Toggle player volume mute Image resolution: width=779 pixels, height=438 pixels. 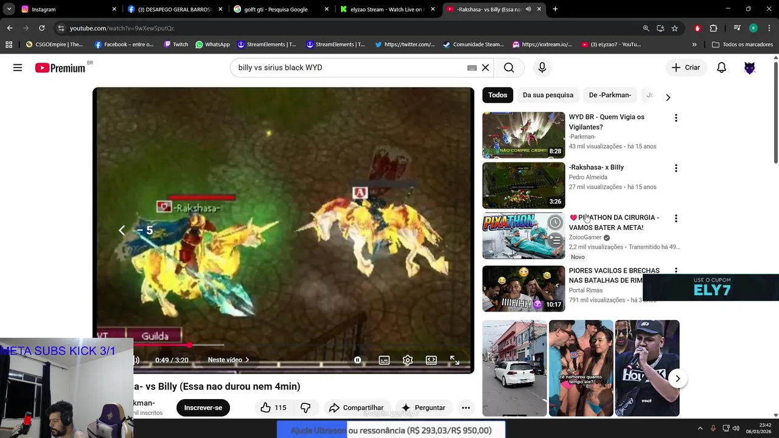[x=136, y=360]
